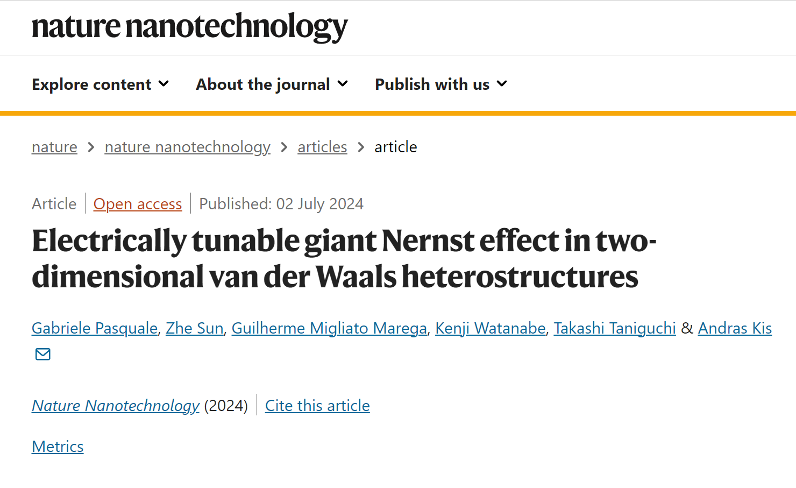Select author Kenji Watanabe

[x=491, y=328]
